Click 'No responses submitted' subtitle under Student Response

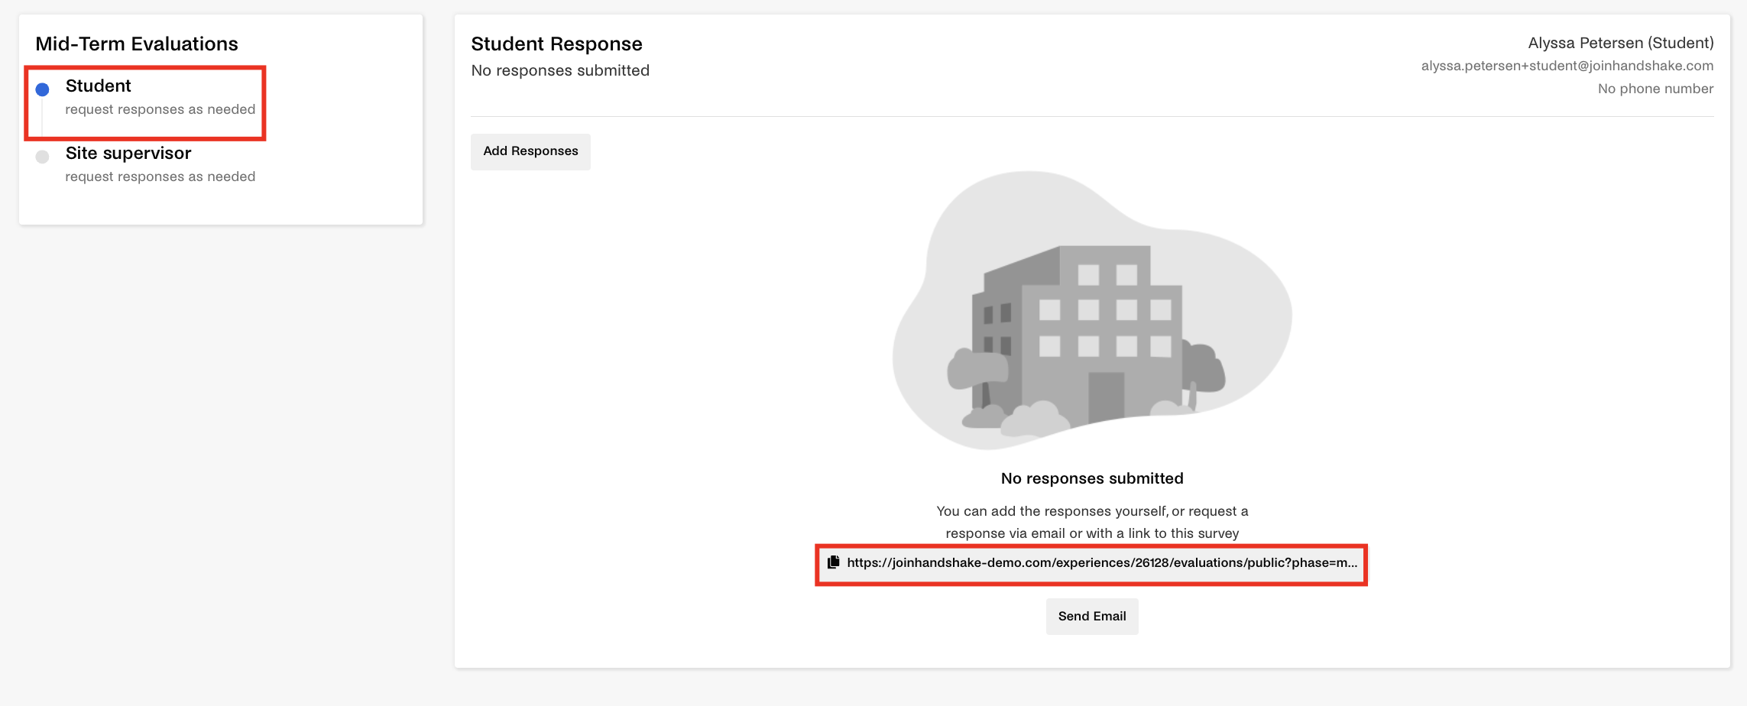pos(560,70)
